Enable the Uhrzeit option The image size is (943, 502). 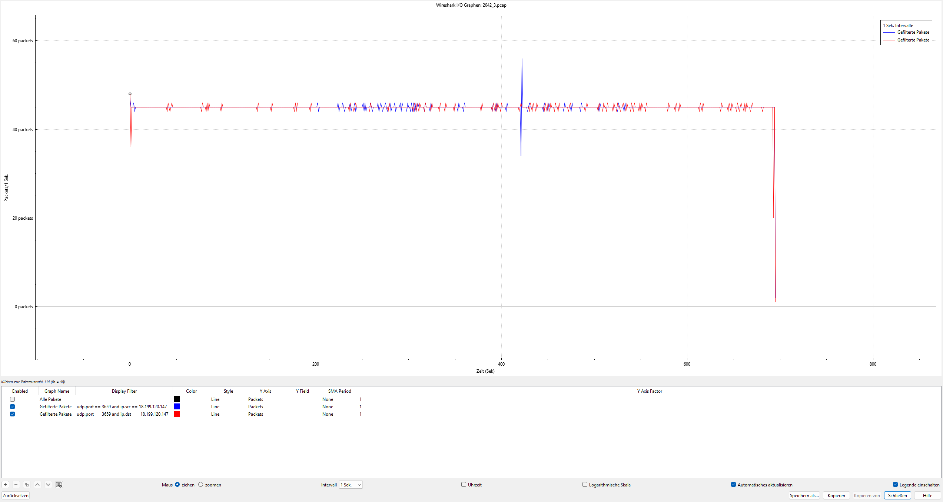pos(463,485)
